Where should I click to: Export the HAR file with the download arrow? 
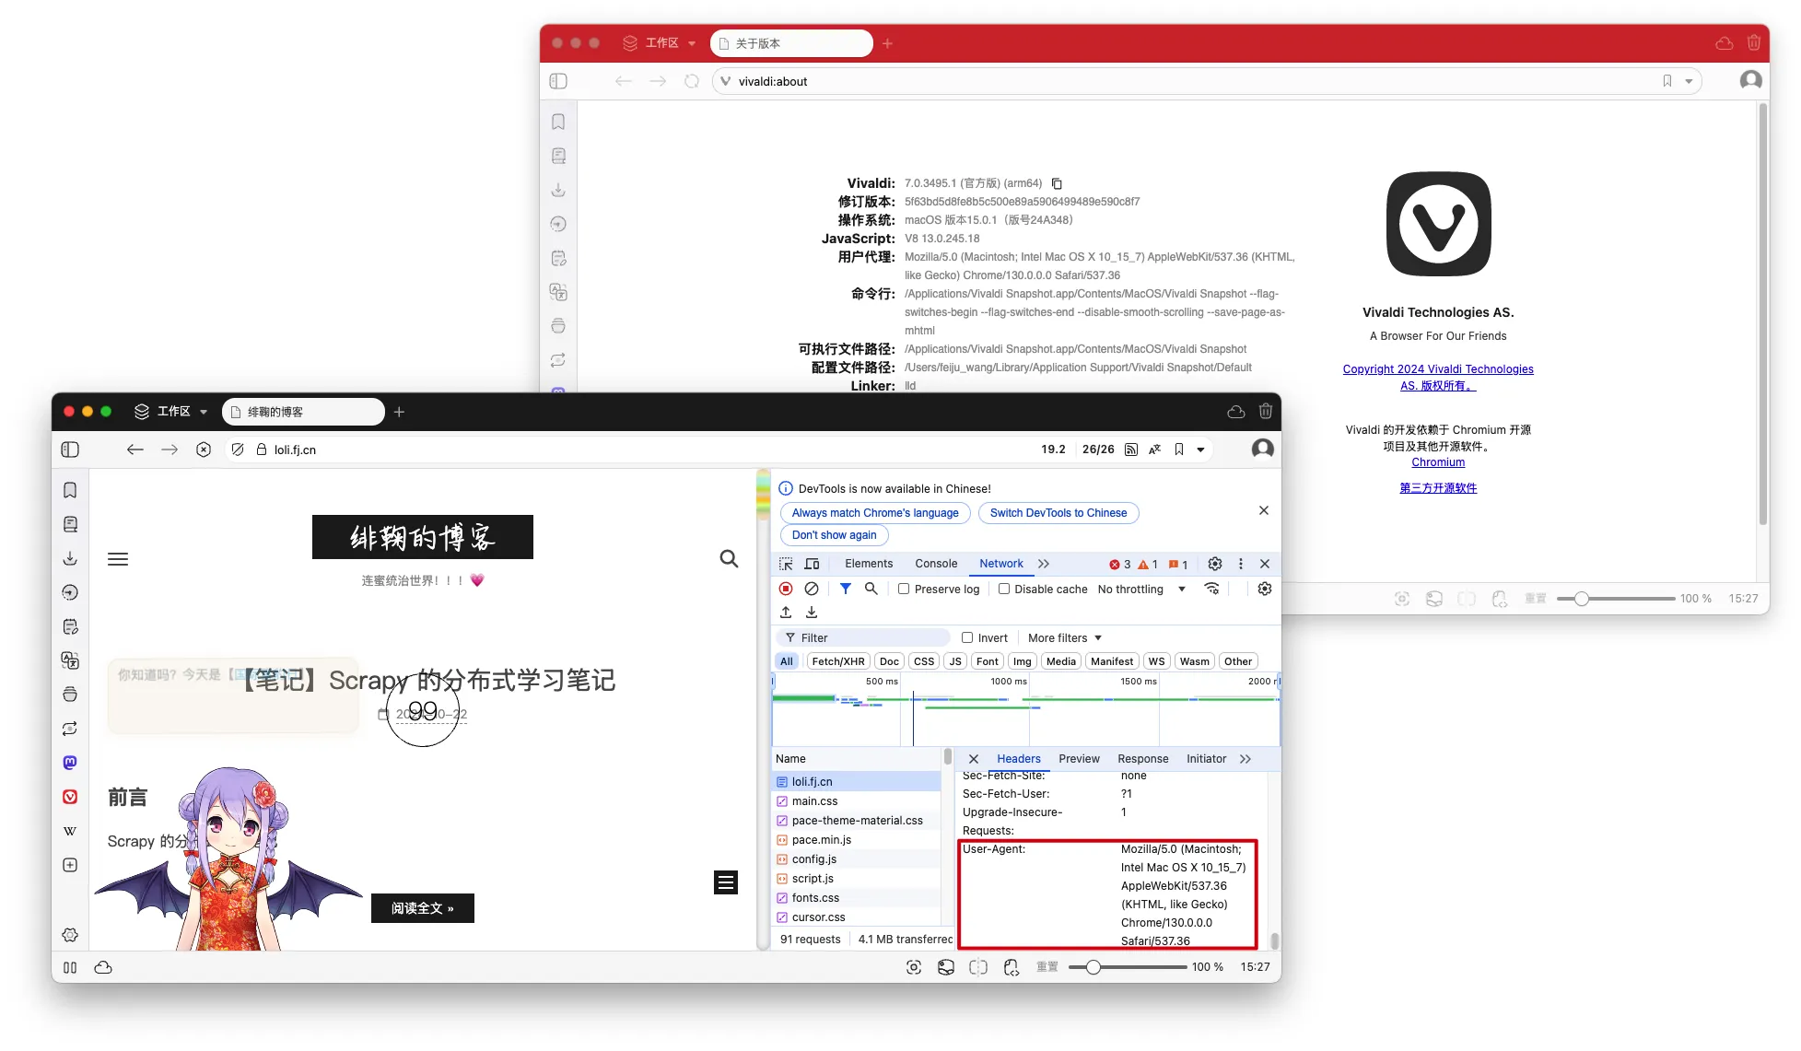pos(812,613)
